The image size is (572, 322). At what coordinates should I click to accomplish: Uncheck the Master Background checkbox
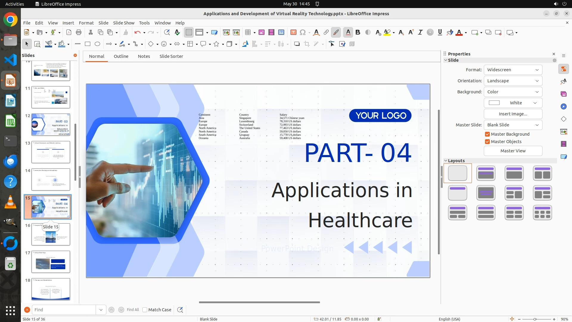coord(487,134)
